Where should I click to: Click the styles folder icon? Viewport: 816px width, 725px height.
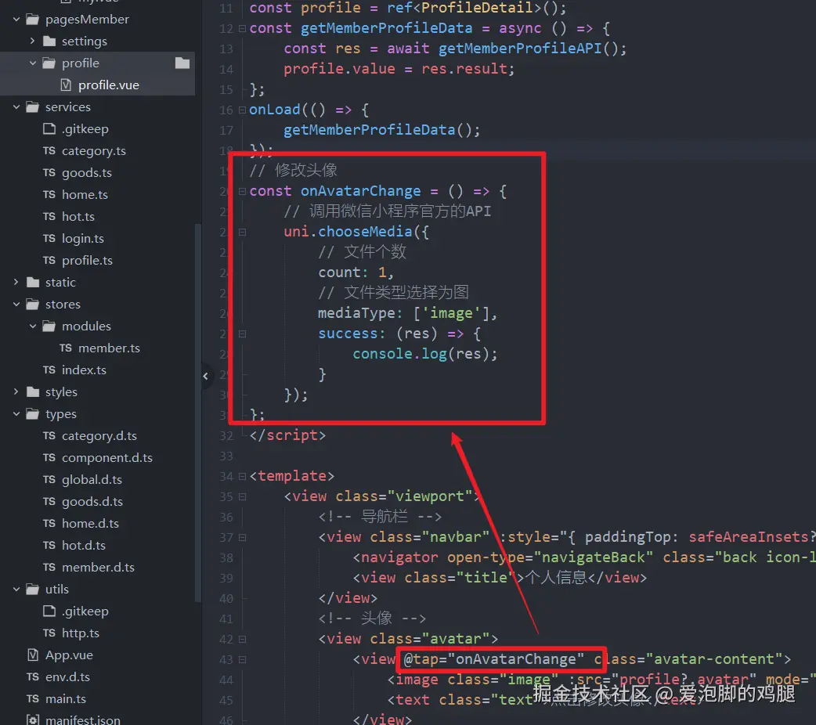(x=33, y=391)
